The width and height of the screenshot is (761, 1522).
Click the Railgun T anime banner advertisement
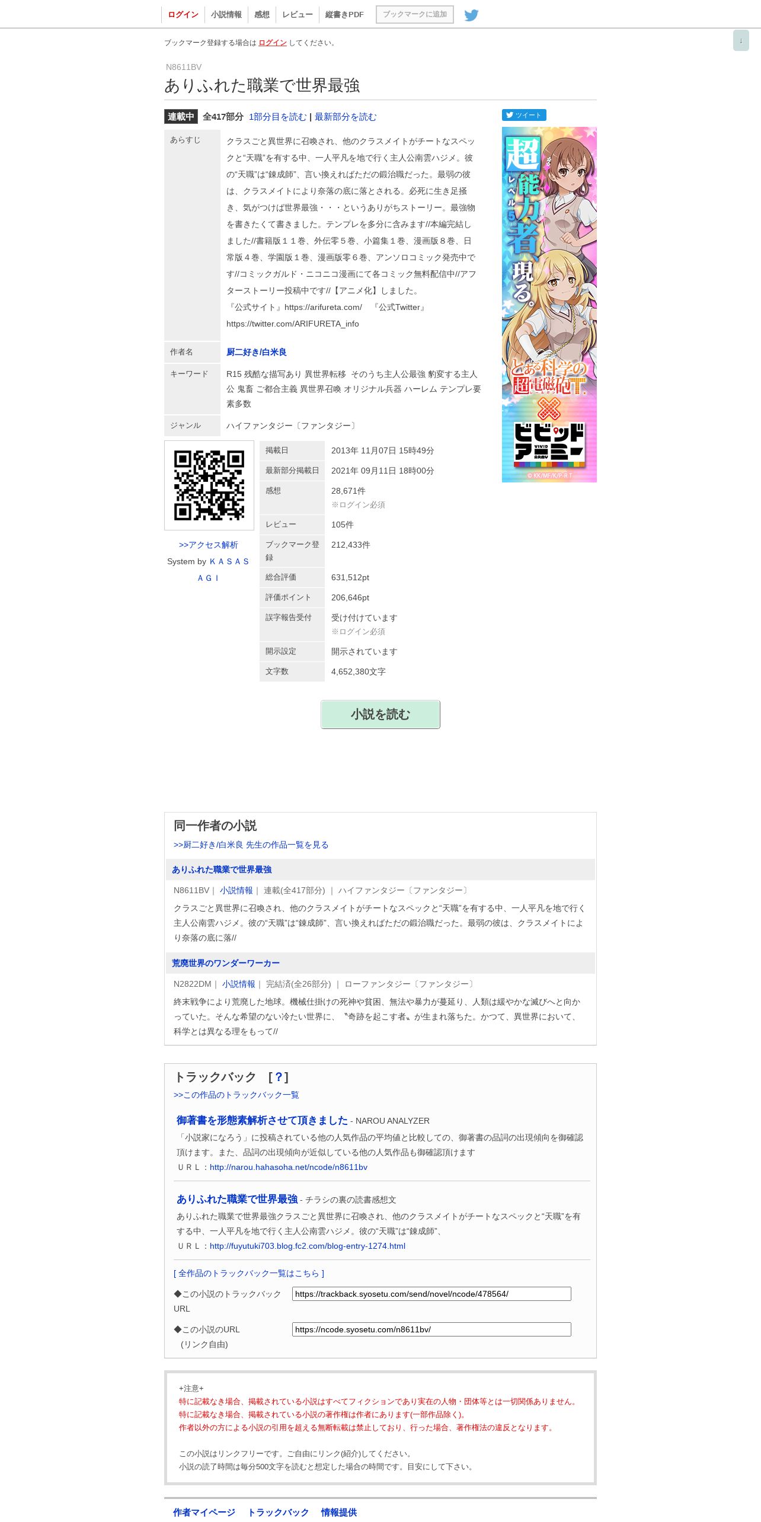[549, 305]
